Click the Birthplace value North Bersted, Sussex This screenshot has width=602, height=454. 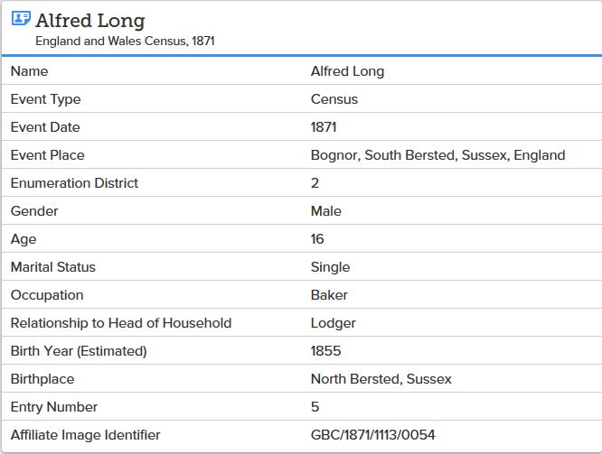point(381,379)
